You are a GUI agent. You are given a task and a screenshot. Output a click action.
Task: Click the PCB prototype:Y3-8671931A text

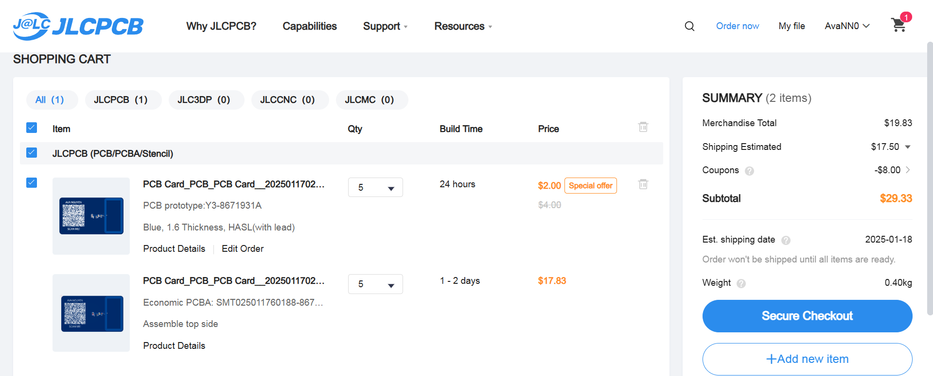202,206
